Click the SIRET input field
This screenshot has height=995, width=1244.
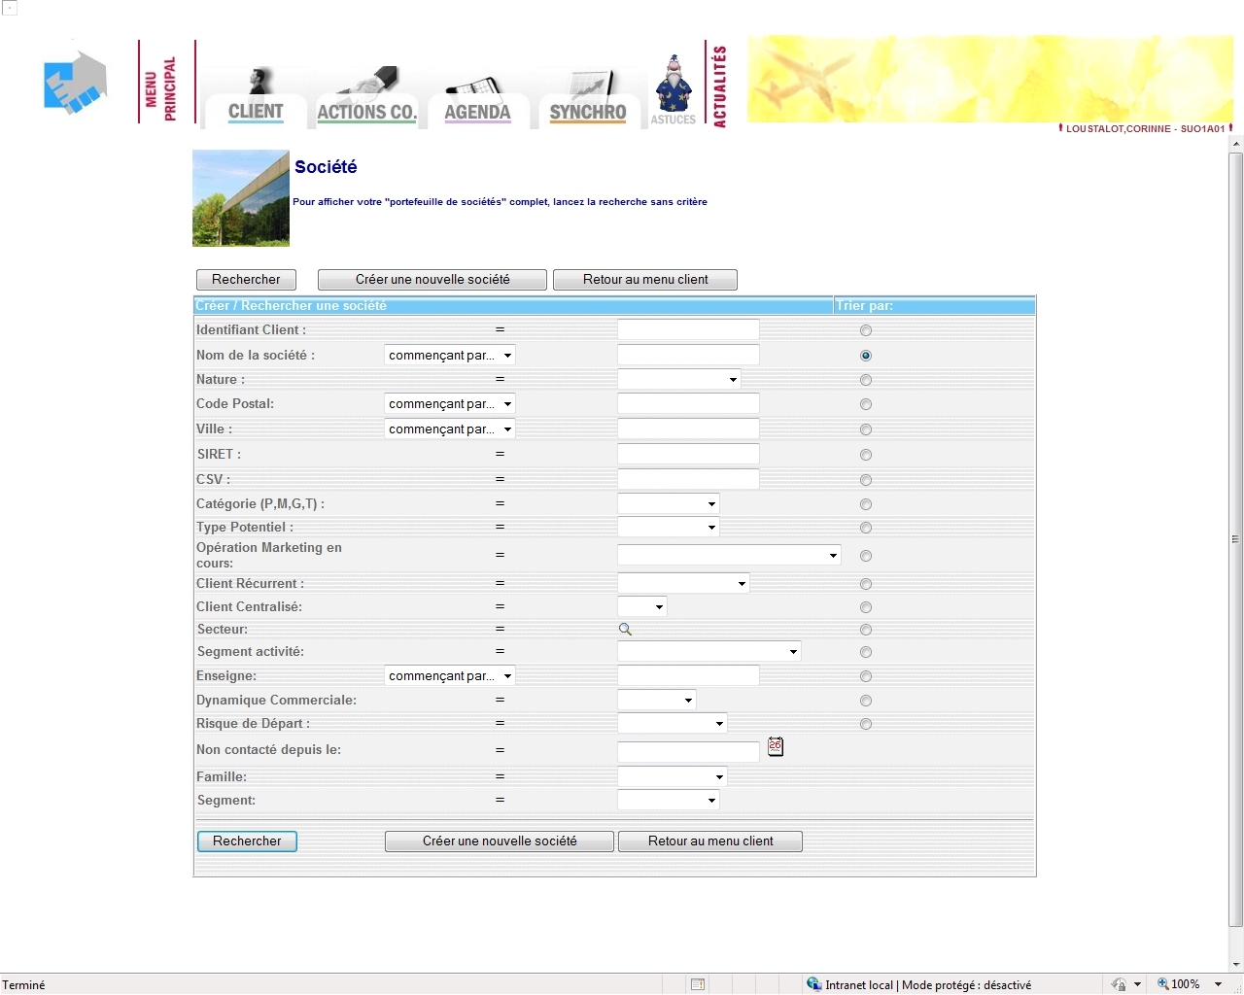tap(688, 455)
